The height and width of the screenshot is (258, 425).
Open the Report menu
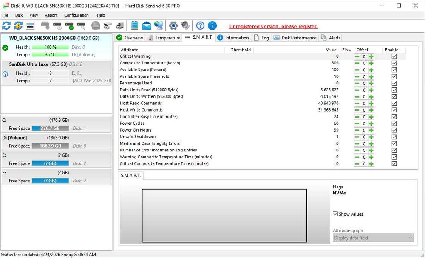(51, 15)
